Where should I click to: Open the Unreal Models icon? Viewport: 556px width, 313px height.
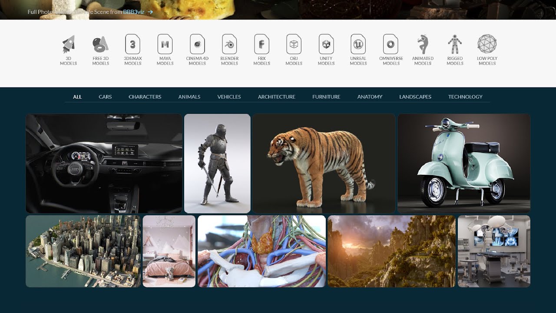coord(358,44)
